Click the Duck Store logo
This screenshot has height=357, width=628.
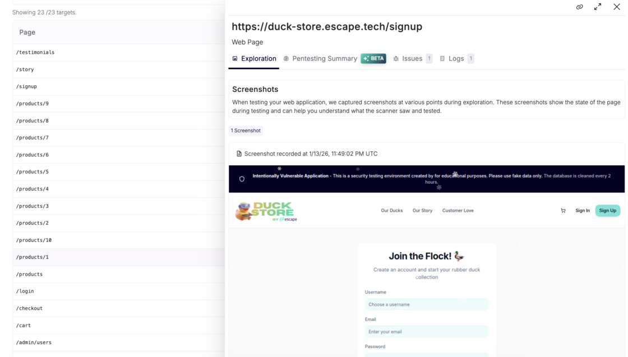[266, 211]
